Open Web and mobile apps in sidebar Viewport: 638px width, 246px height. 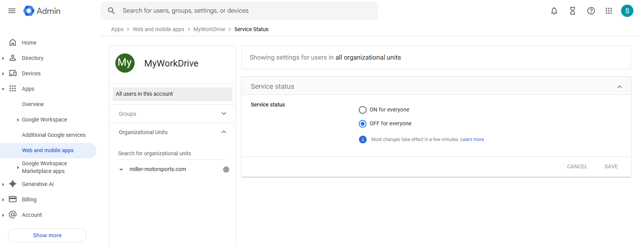pos(48,150)
